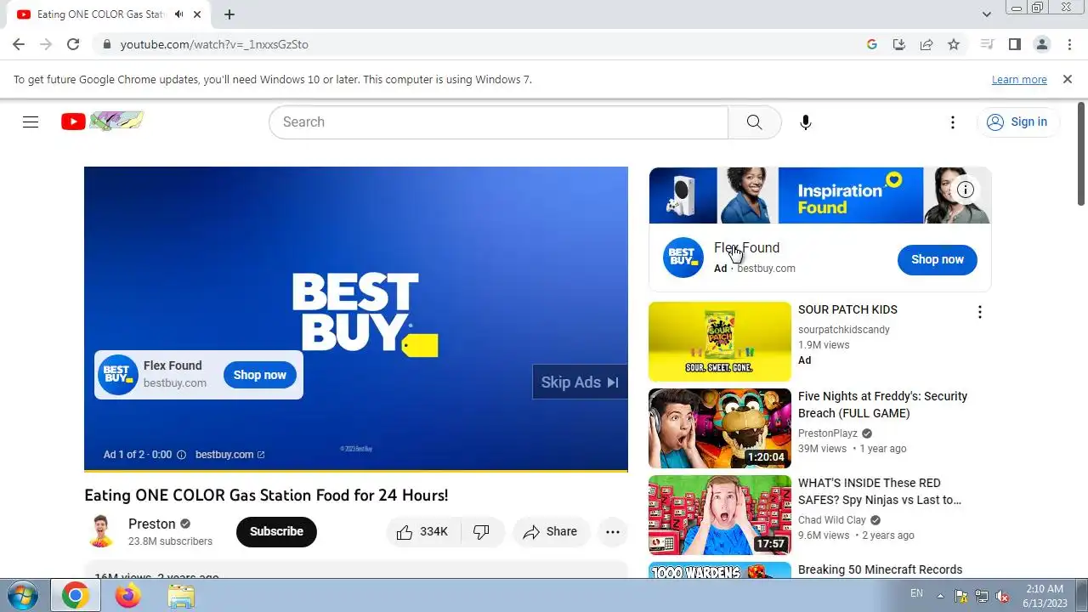Open Preston channel name link

152,524
